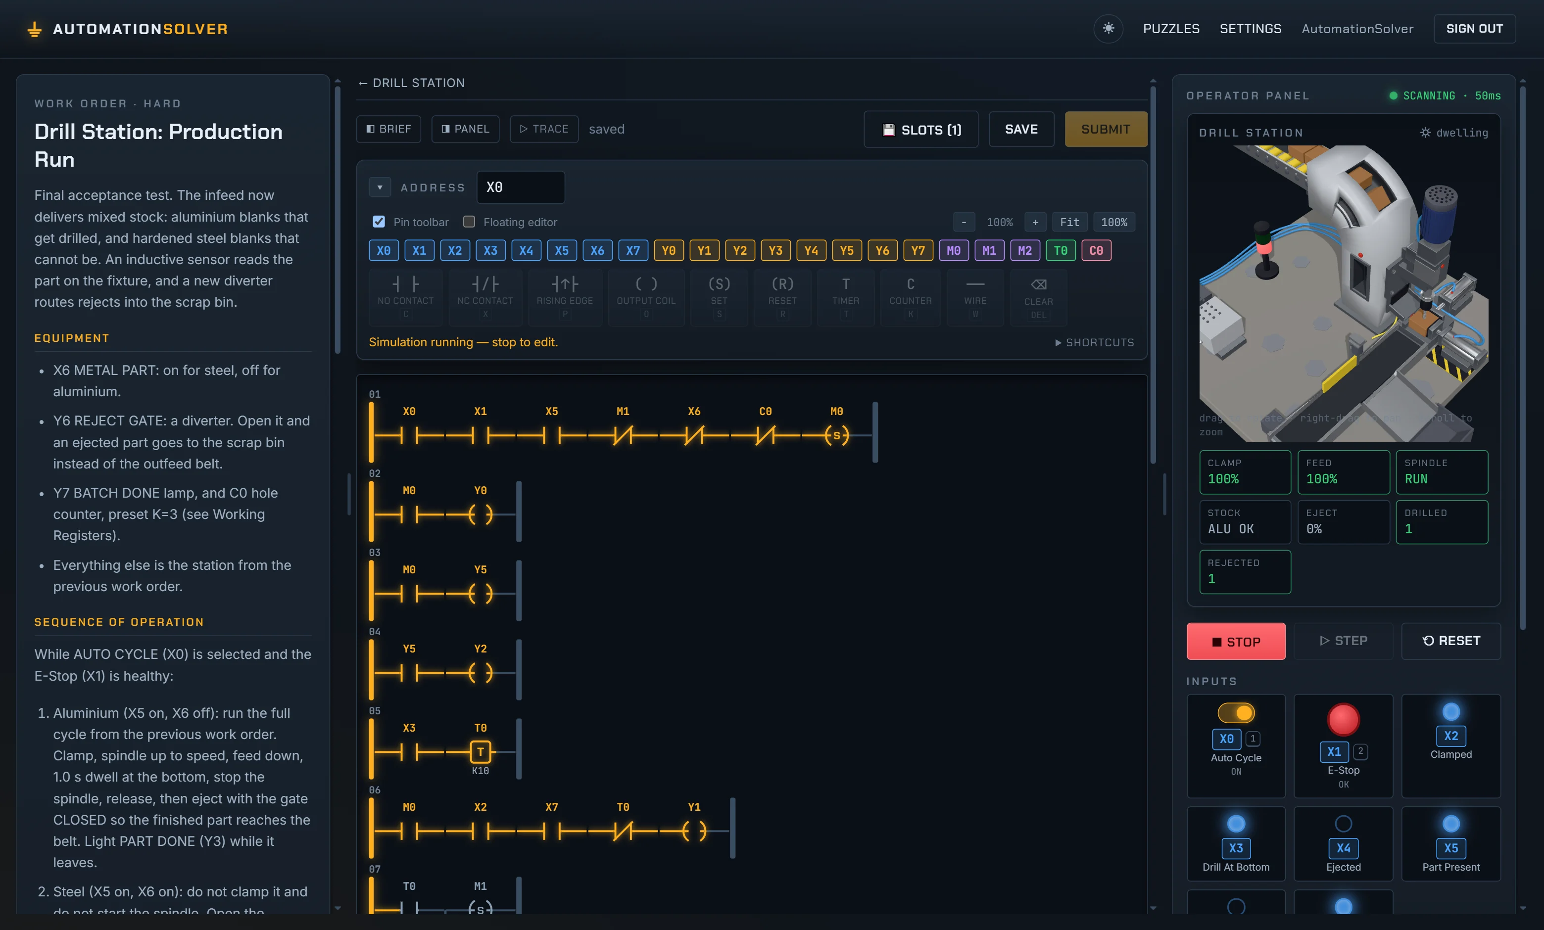Open the Slots (1) menu

pyautogui.click(x=920, y=130)
